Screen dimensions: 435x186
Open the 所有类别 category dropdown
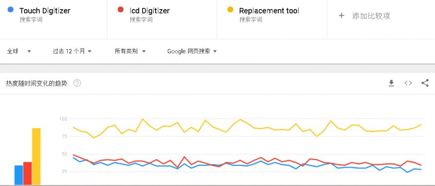click(x=130, y=51)
